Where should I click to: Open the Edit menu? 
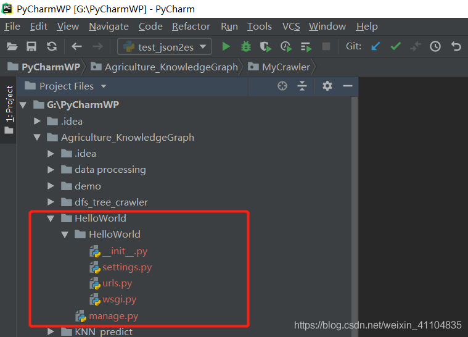[x=39, y=27]
